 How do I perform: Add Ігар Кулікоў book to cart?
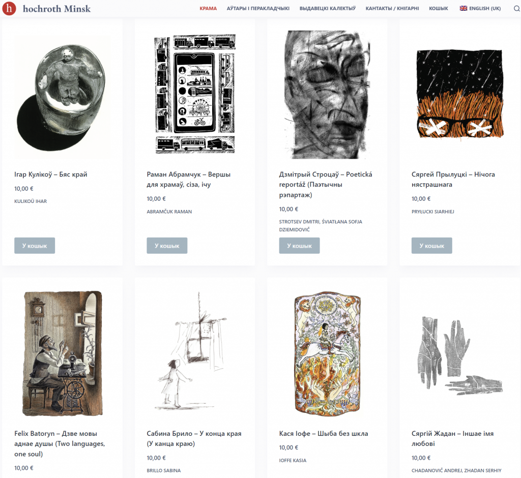coord(35,246)
